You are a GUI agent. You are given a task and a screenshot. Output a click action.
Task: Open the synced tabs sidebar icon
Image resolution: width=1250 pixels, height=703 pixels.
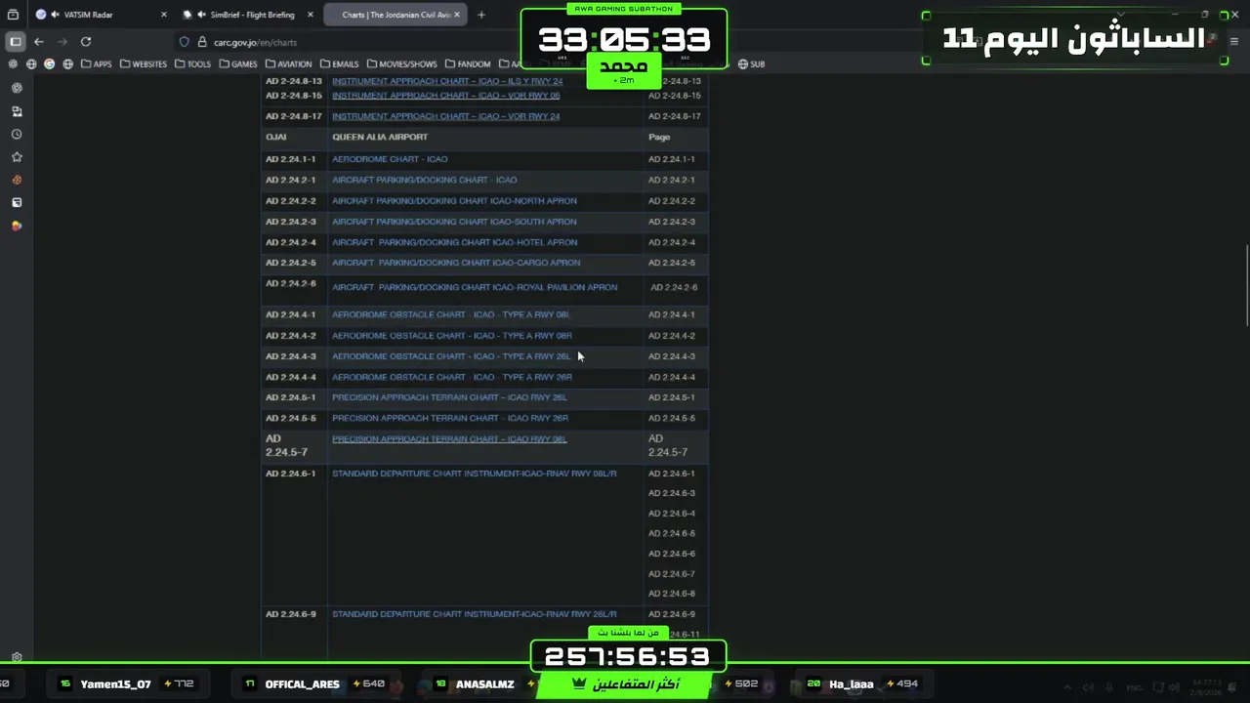(x=17, y=111)
